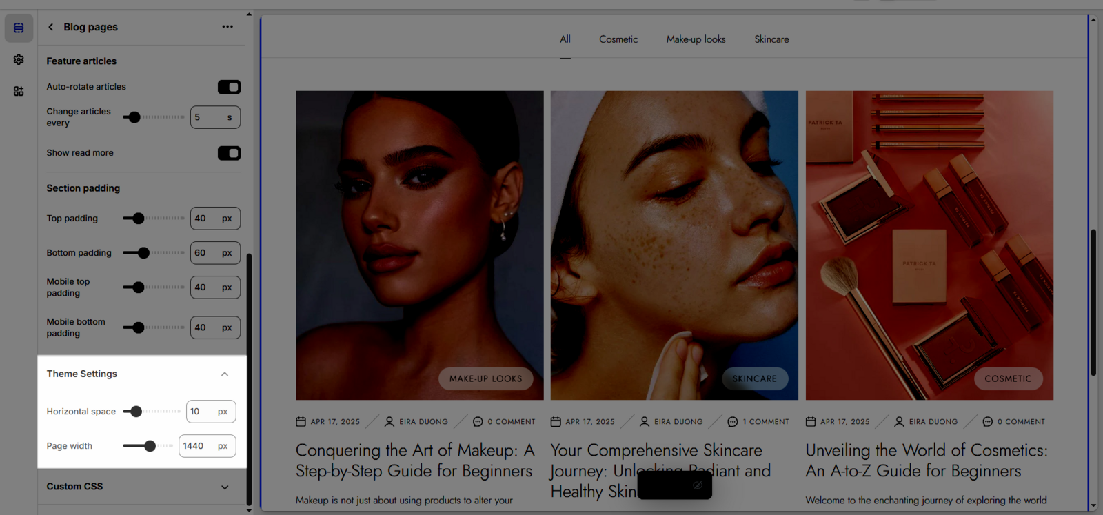Disable Auto-rotate articles toggle
This screenshot has height=515, width=1103.
click(229, 87)
